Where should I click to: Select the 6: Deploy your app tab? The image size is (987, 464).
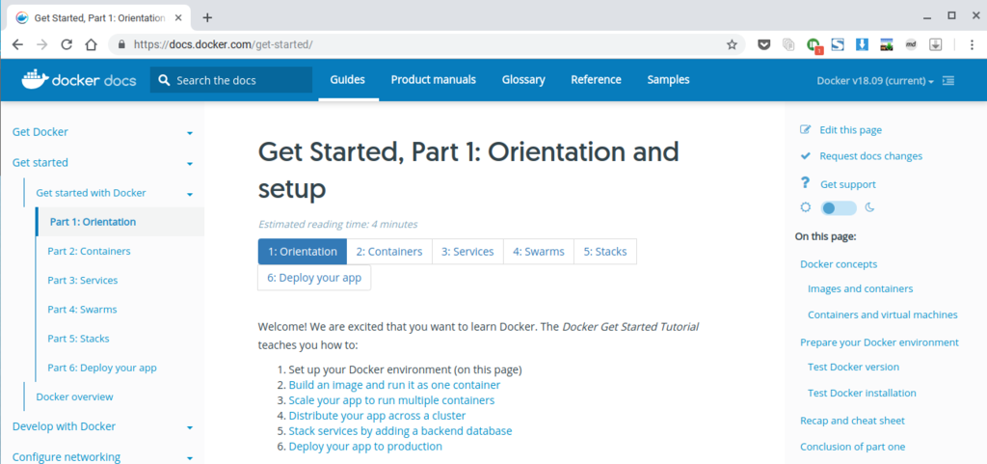[x=314, y=278]
